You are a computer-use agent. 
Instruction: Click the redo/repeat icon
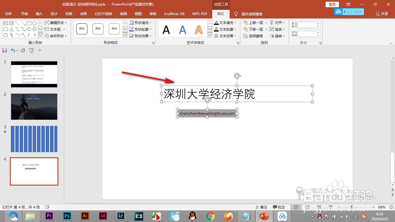pos(23,51)
